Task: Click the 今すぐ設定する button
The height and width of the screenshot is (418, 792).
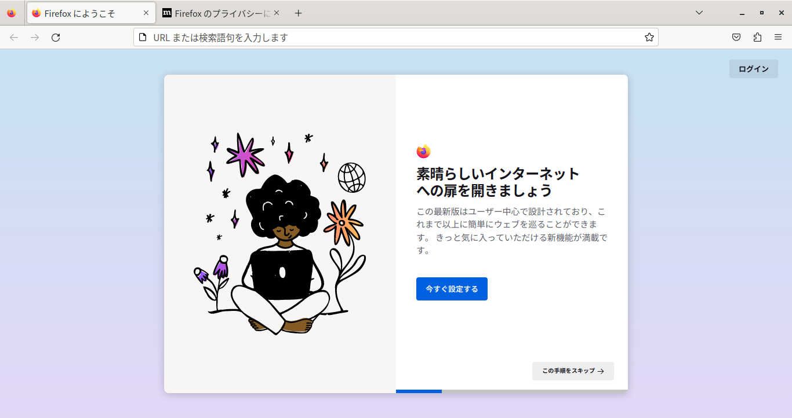Action: click(x=452, y=289)
